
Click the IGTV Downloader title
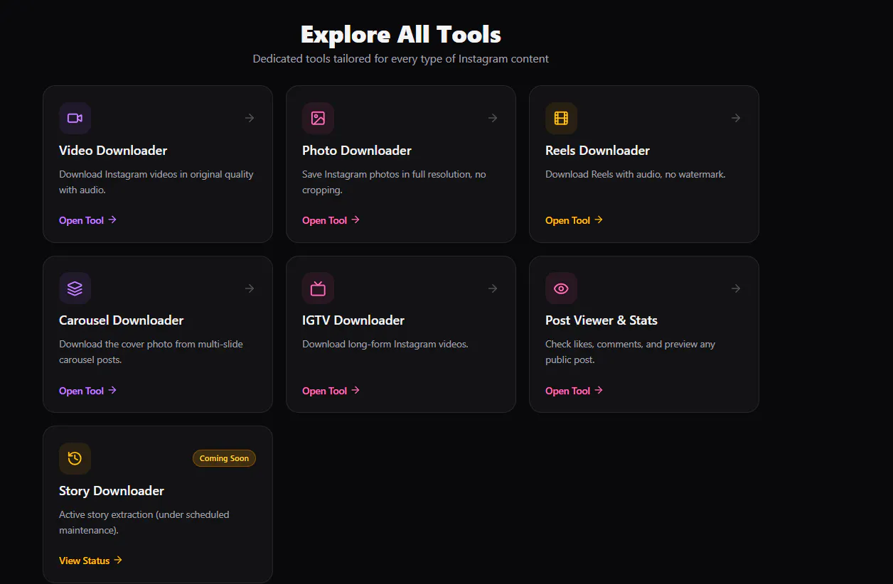tap(353, 320)
